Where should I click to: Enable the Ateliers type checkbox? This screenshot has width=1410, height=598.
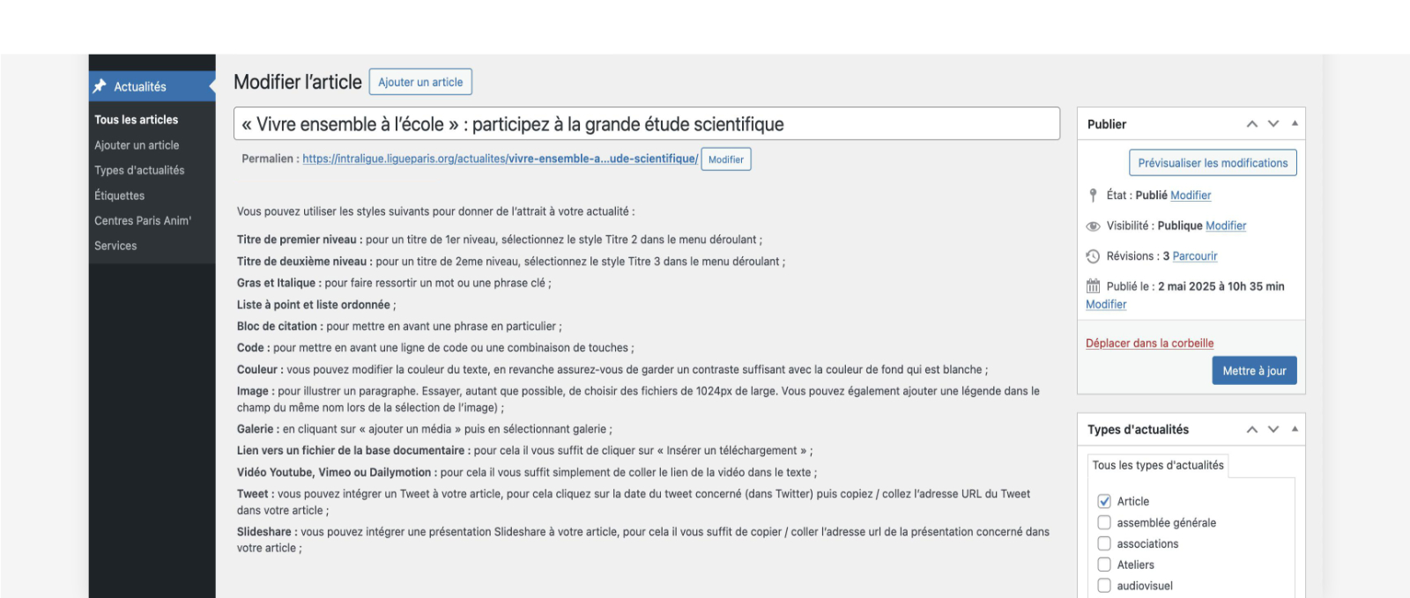pyautogui.click(x=1104, y=565)
